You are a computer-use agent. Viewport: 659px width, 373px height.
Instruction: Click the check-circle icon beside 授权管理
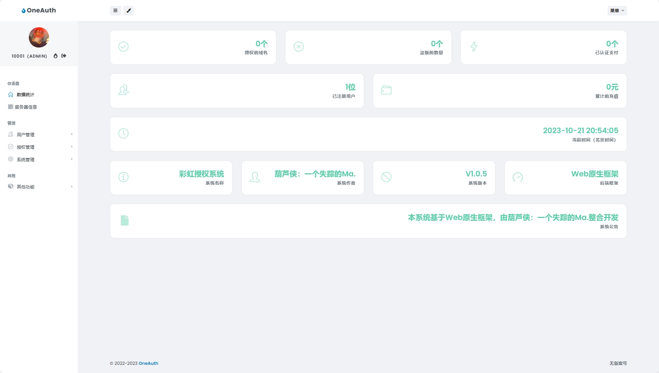click(11, 147)
